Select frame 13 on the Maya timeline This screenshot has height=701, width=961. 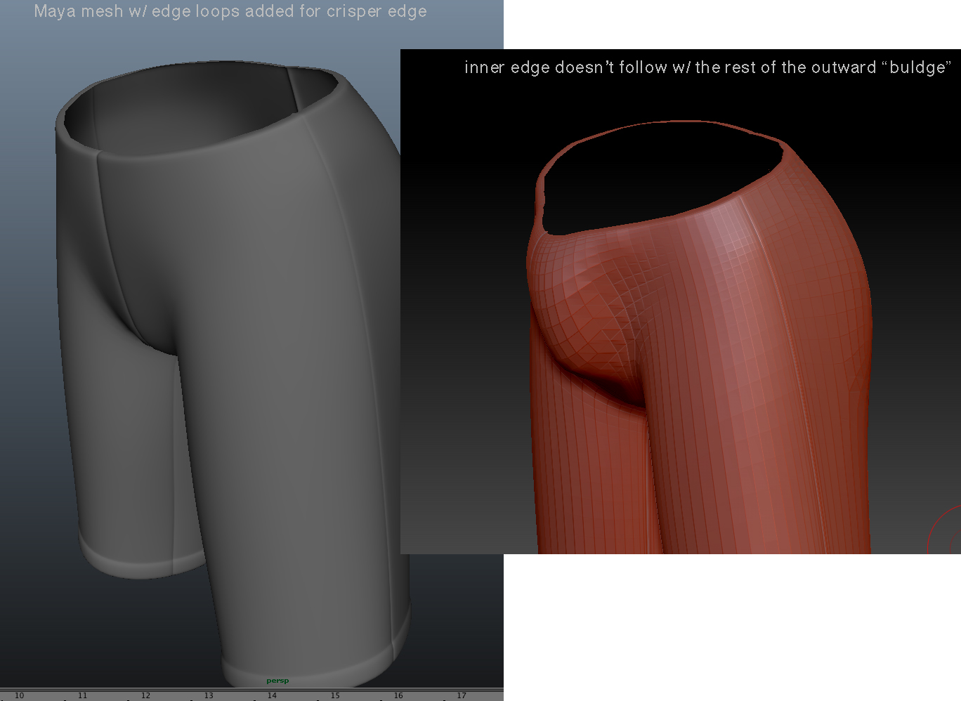[x=209, y=695]
